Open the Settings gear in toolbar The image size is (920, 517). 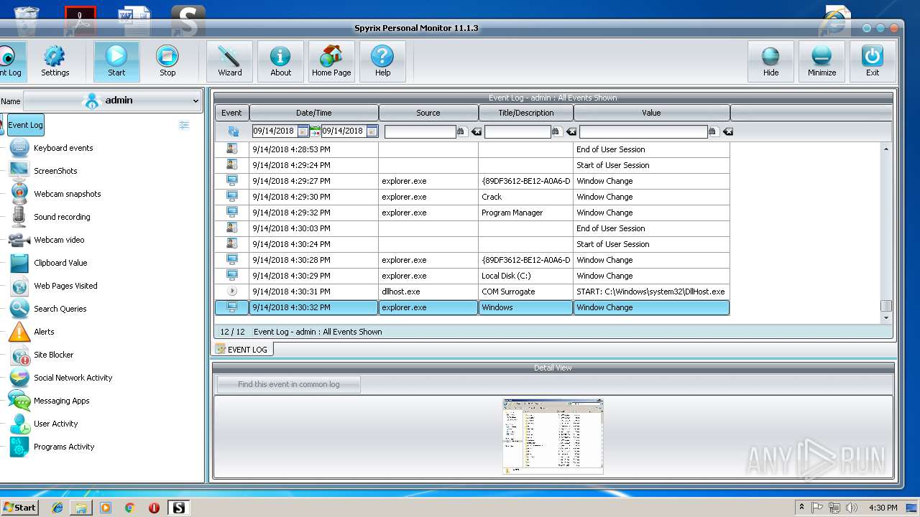tap(55, 61)
